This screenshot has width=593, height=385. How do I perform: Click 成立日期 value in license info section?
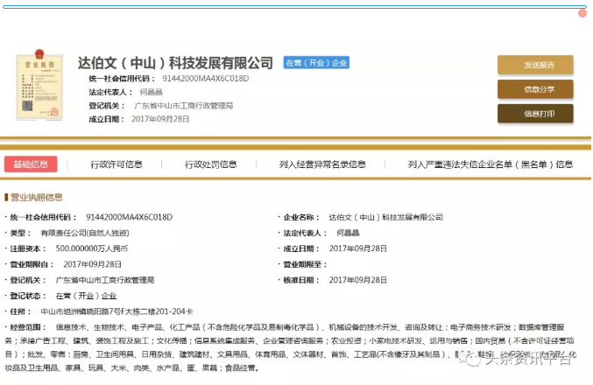[x=357, y=248]
